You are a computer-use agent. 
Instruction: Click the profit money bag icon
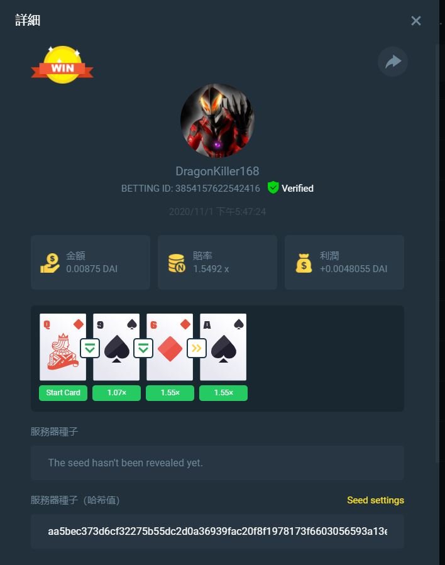(304, 263)
